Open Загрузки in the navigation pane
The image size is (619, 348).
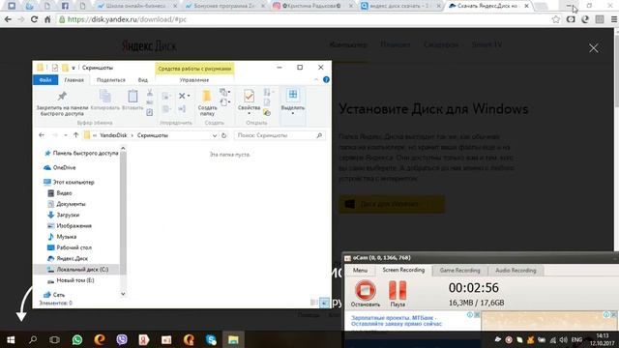coord(68,215)
